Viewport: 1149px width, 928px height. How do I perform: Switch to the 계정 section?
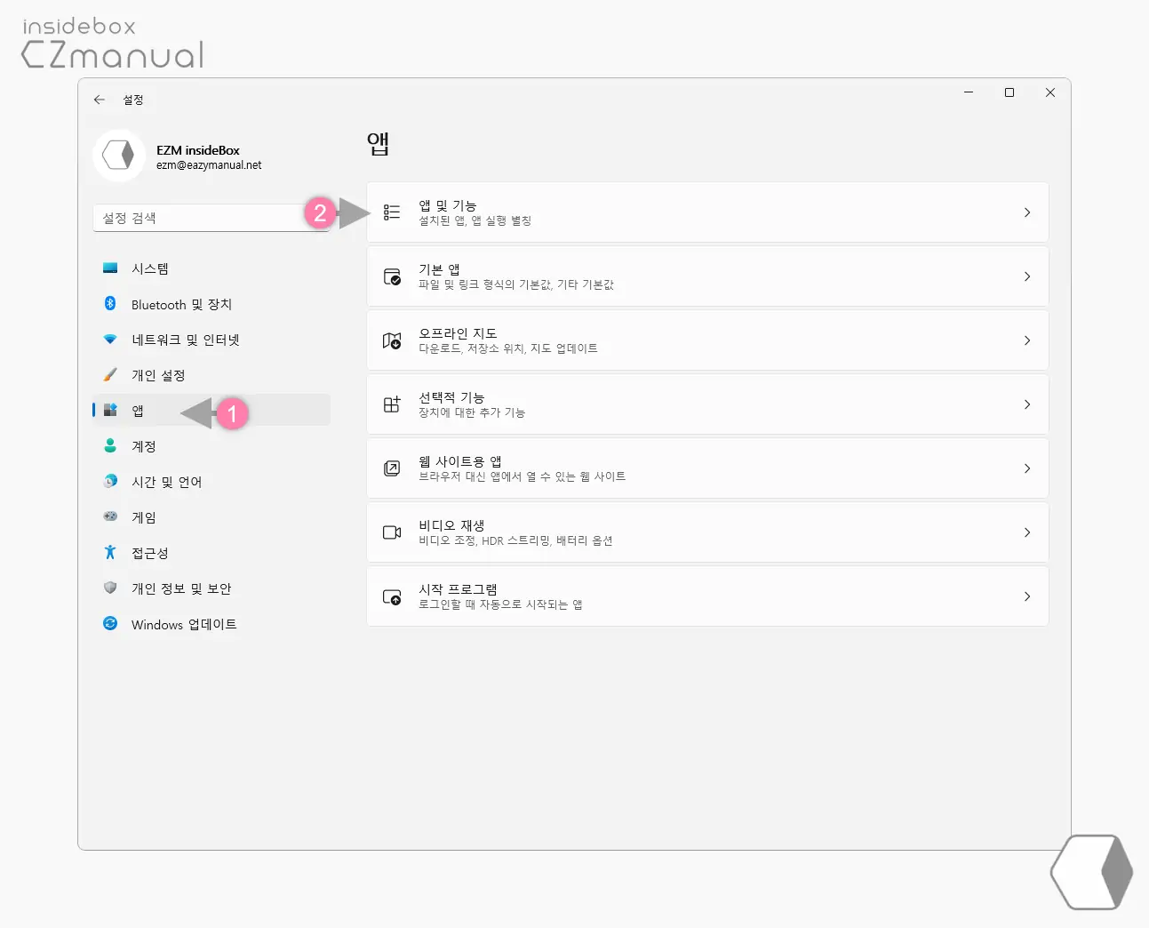pos(144,445)
